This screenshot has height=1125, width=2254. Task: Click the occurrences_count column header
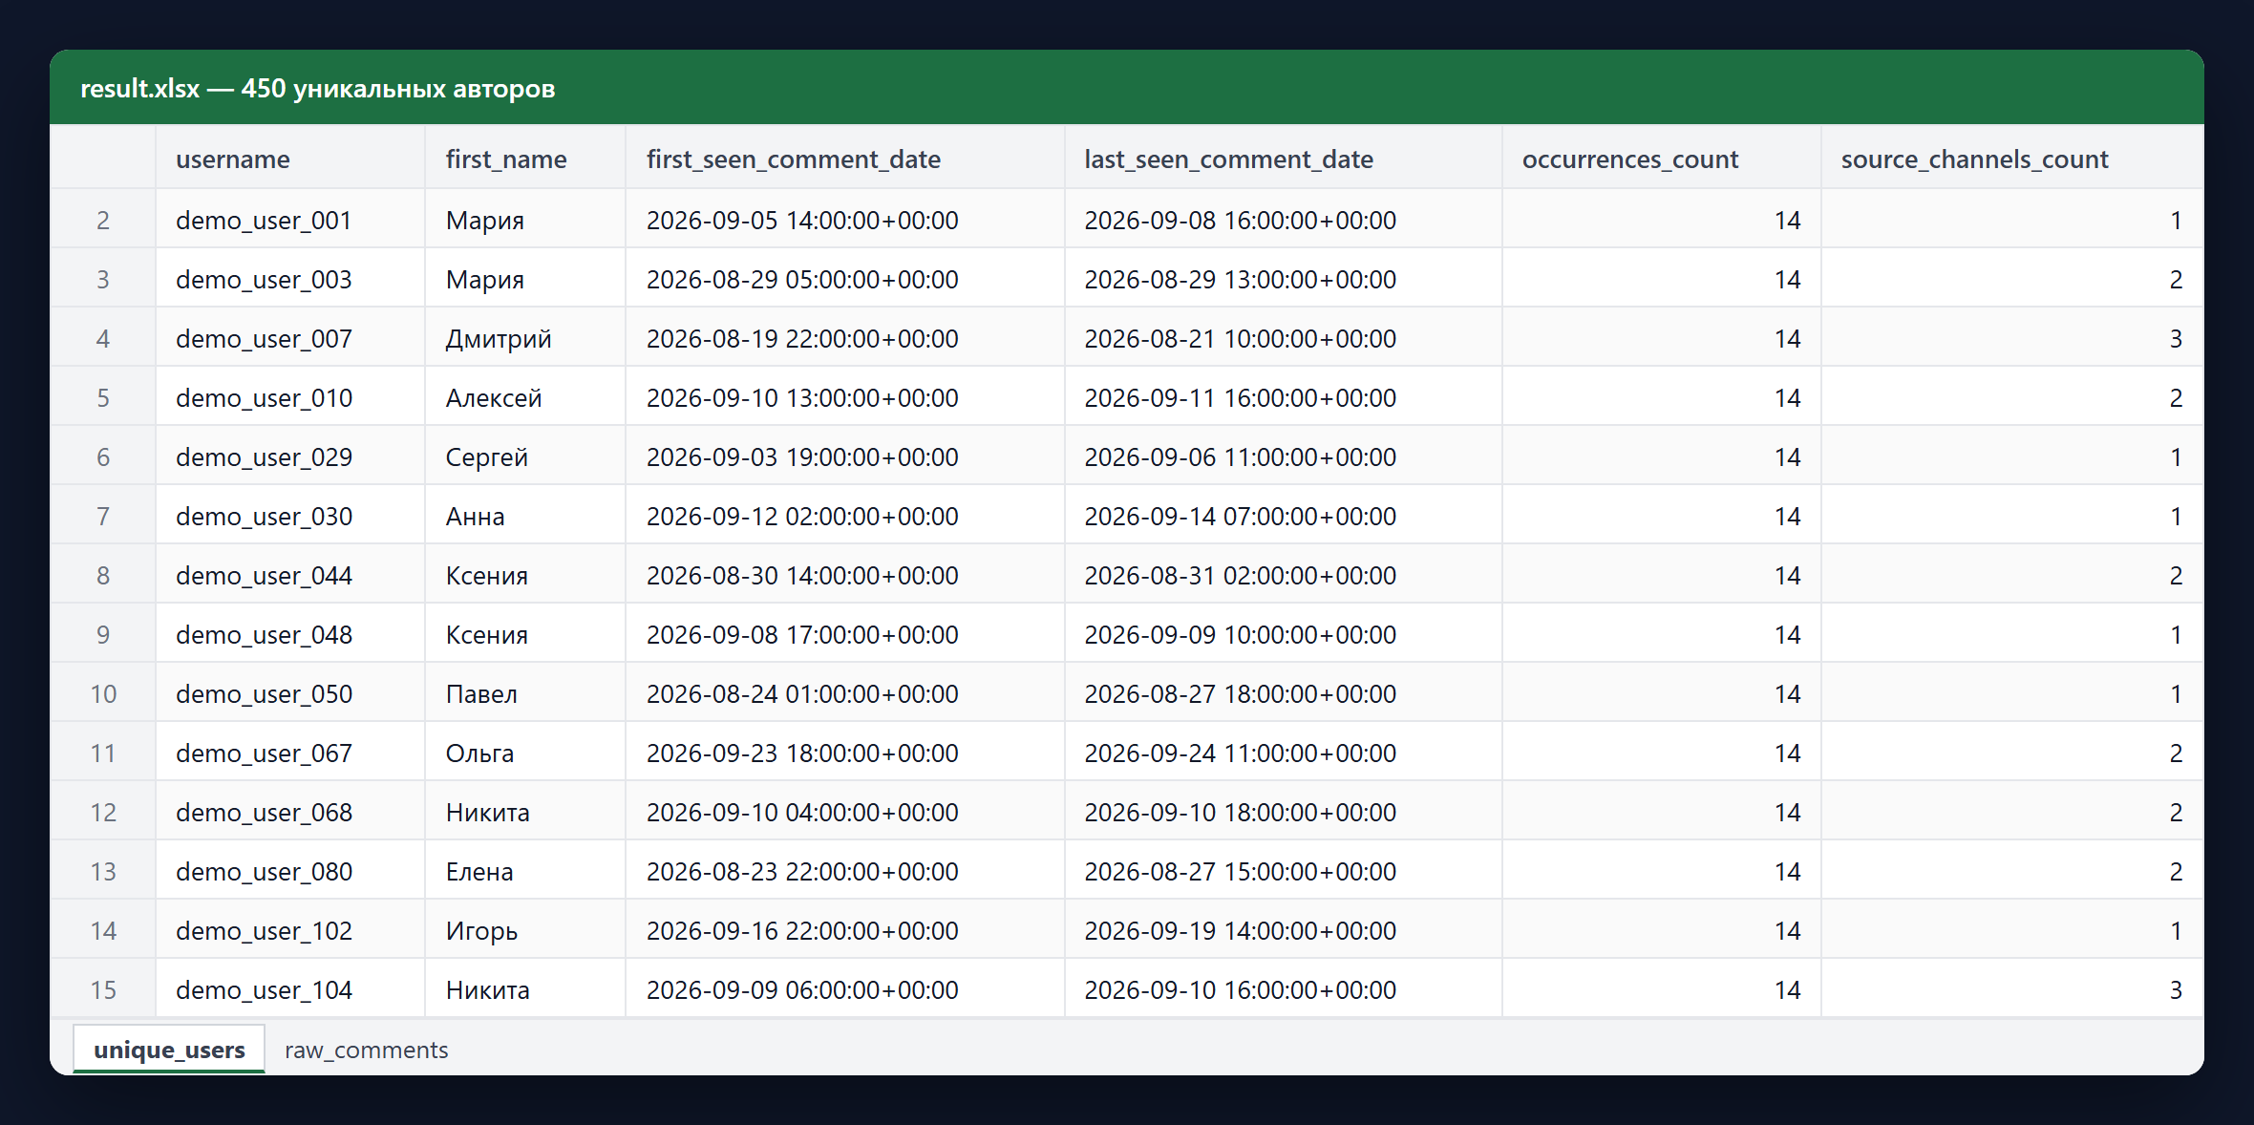[1661, 159]
